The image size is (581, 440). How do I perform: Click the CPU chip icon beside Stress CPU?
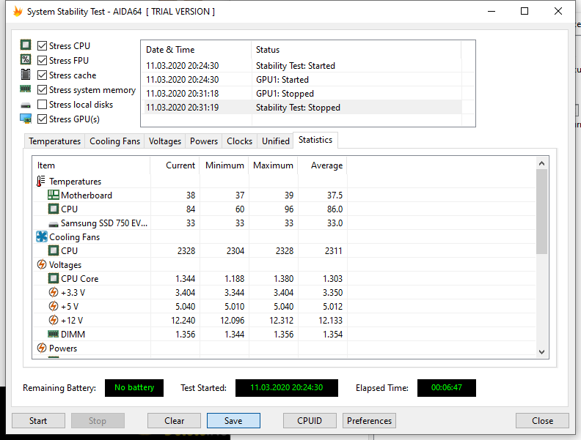tap(26, 45)
